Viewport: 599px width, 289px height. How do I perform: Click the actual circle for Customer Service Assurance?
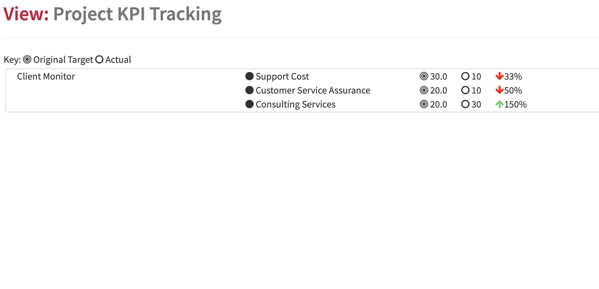pos(465,90)
